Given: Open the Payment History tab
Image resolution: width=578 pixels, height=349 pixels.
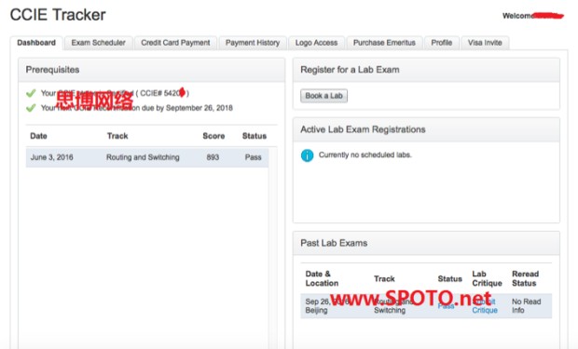Looking at the screenshot, I should coord(253,43).
